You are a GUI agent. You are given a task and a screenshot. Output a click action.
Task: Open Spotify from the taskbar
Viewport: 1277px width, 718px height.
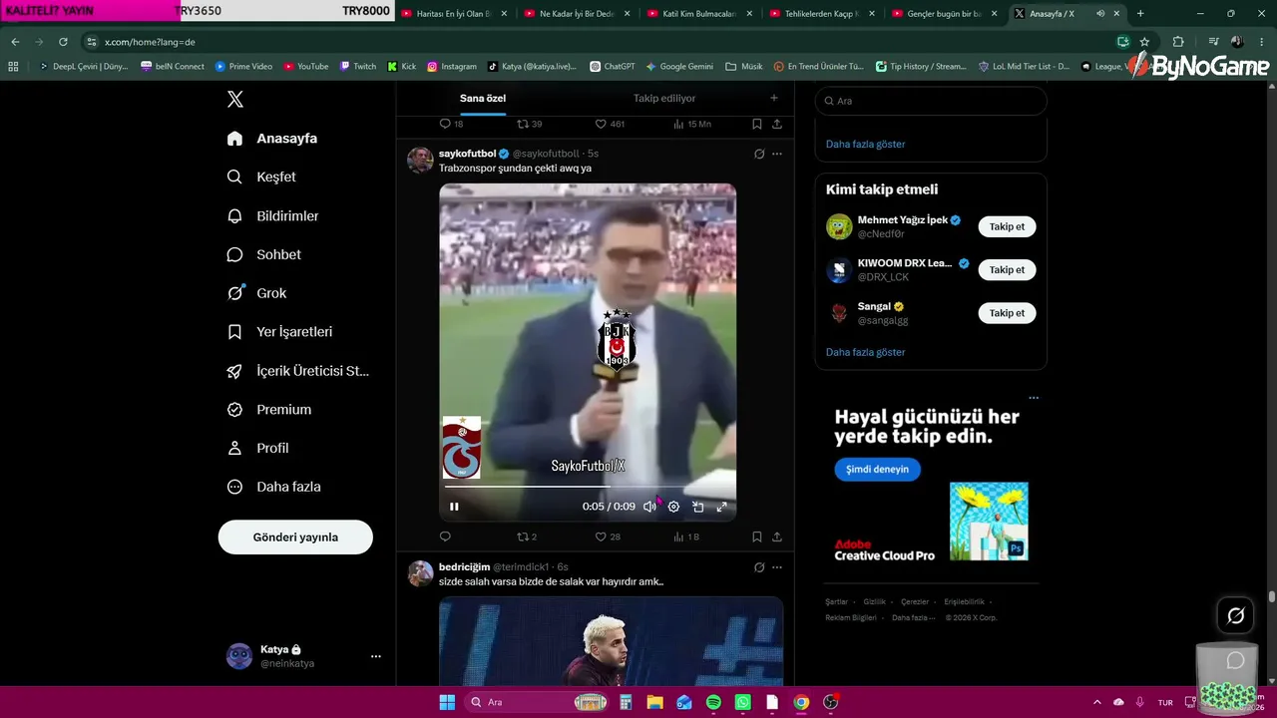(x=713, y=702)
